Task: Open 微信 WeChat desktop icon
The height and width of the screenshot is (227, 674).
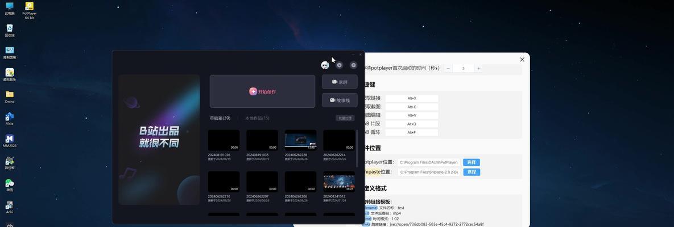Action: point(10,185)
